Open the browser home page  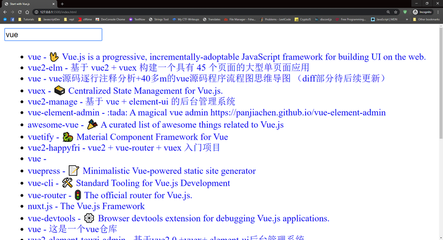[27, 12]
